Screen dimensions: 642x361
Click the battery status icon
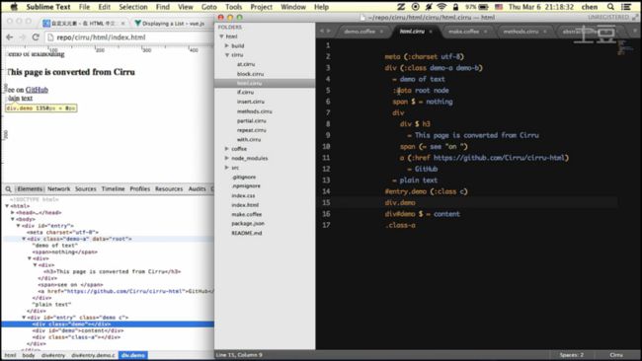pyautogui.click(x=484, y=7)
